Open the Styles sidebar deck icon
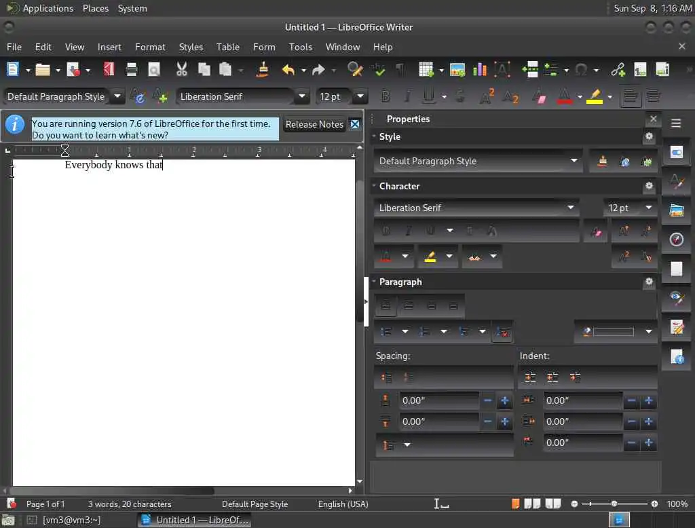The width and height of the screenshot is (695, 528). (x=677, y=181)
